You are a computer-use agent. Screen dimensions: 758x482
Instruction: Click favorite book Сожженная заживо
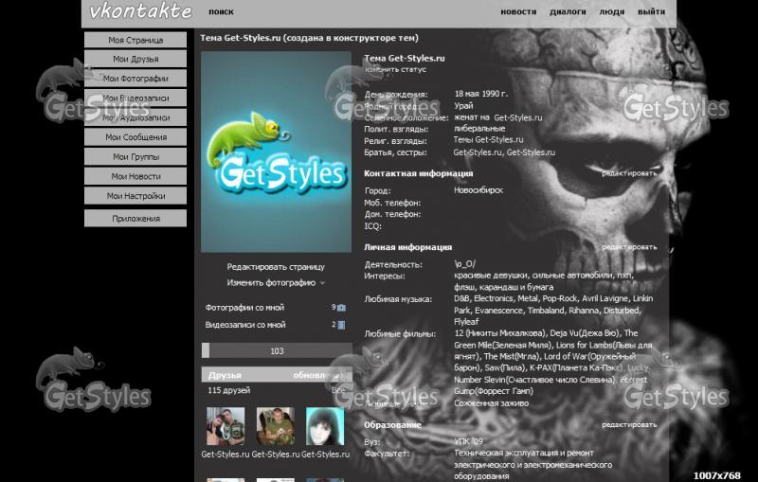tap(491, 403)
